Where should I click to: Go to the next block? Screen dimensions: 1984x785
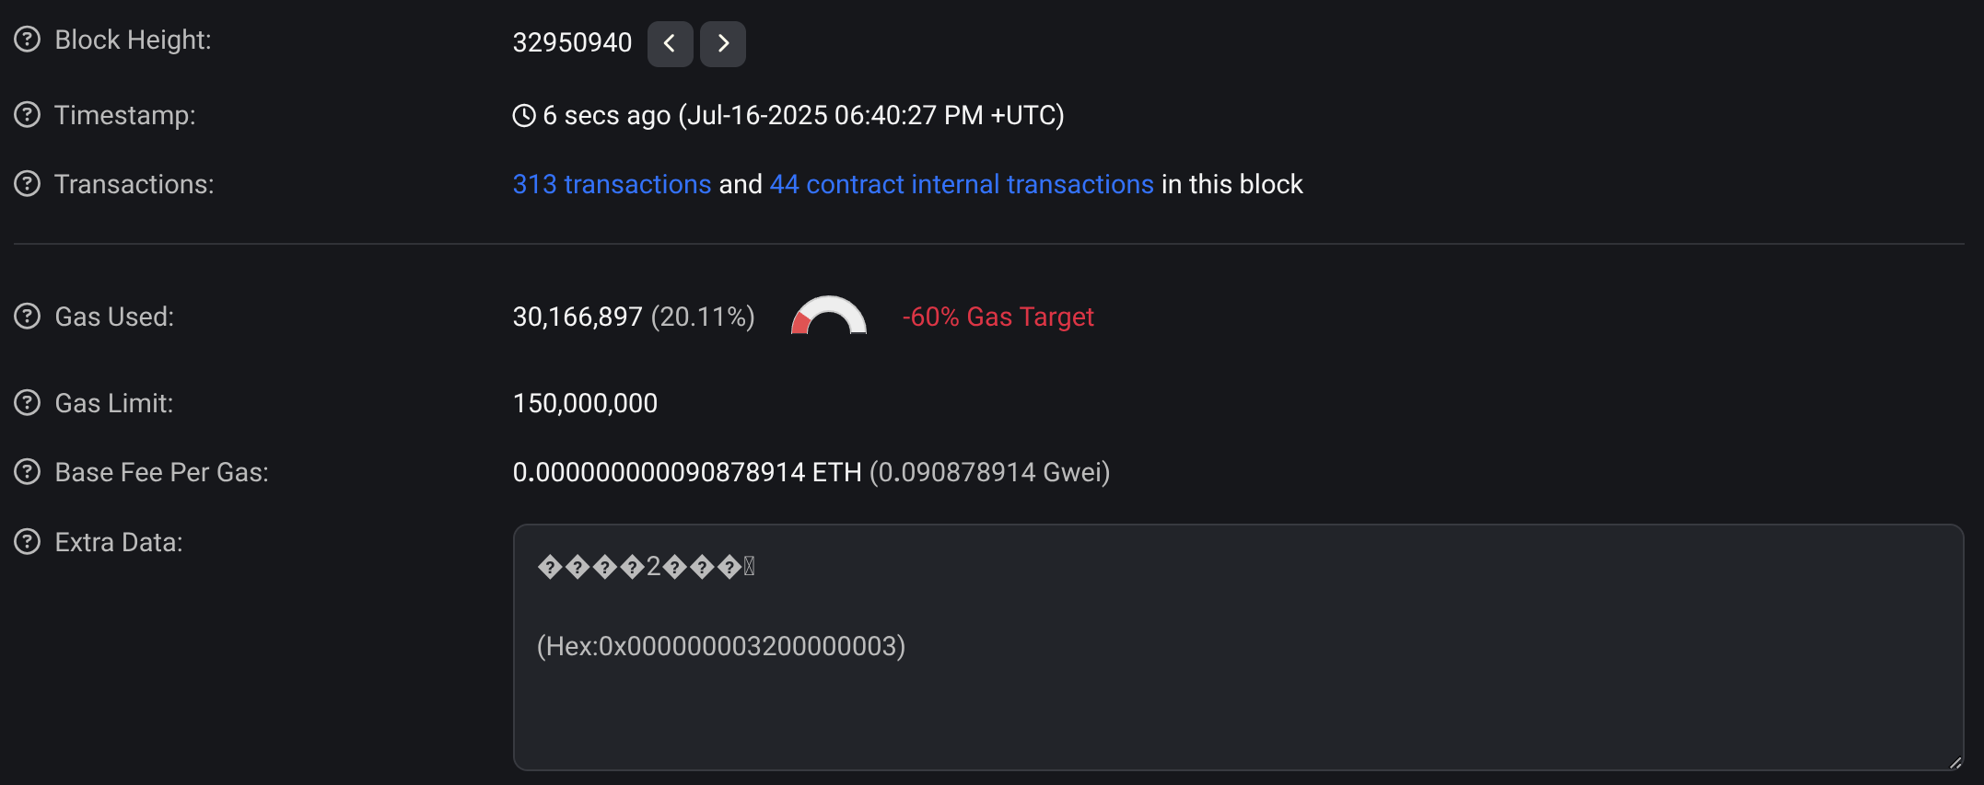[x=723, y=43]
